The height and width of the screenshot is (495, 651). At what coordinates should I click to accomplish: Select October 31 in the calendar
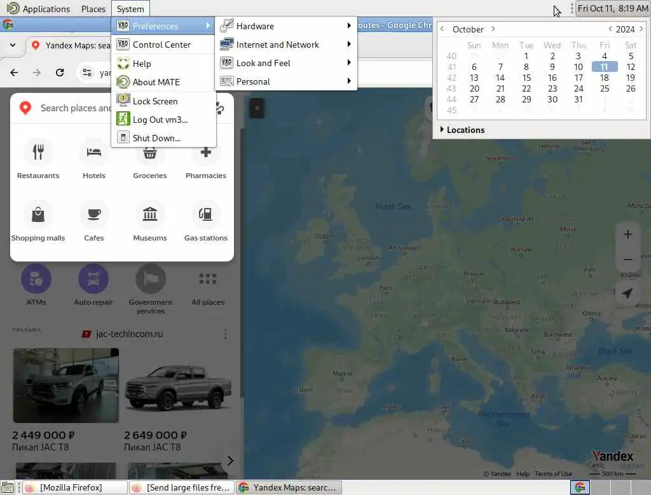[x=579, y=99]
